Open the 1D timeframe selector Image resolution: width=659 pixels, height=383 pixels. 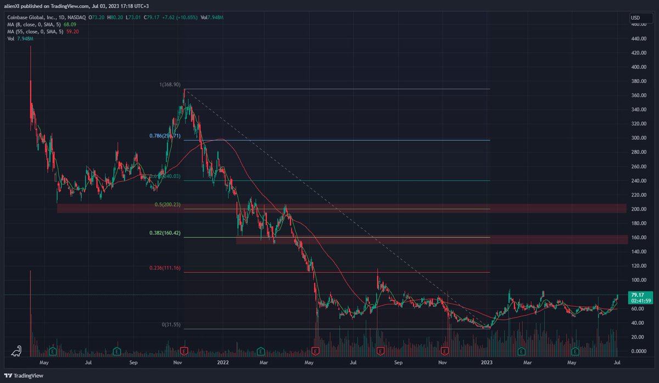(62, 17)
